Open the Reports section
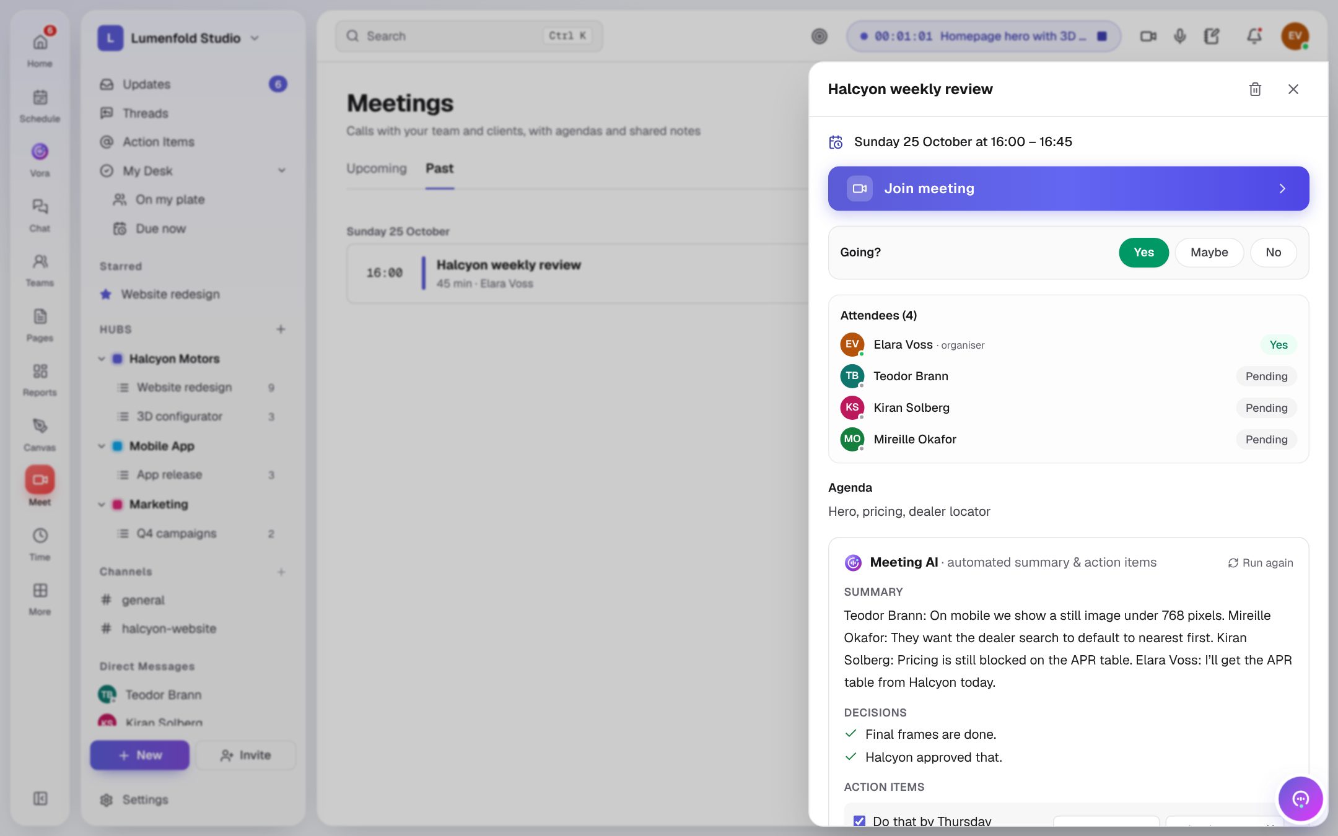This screenshot has width=1338, height=836. click(x=40, y=379)
